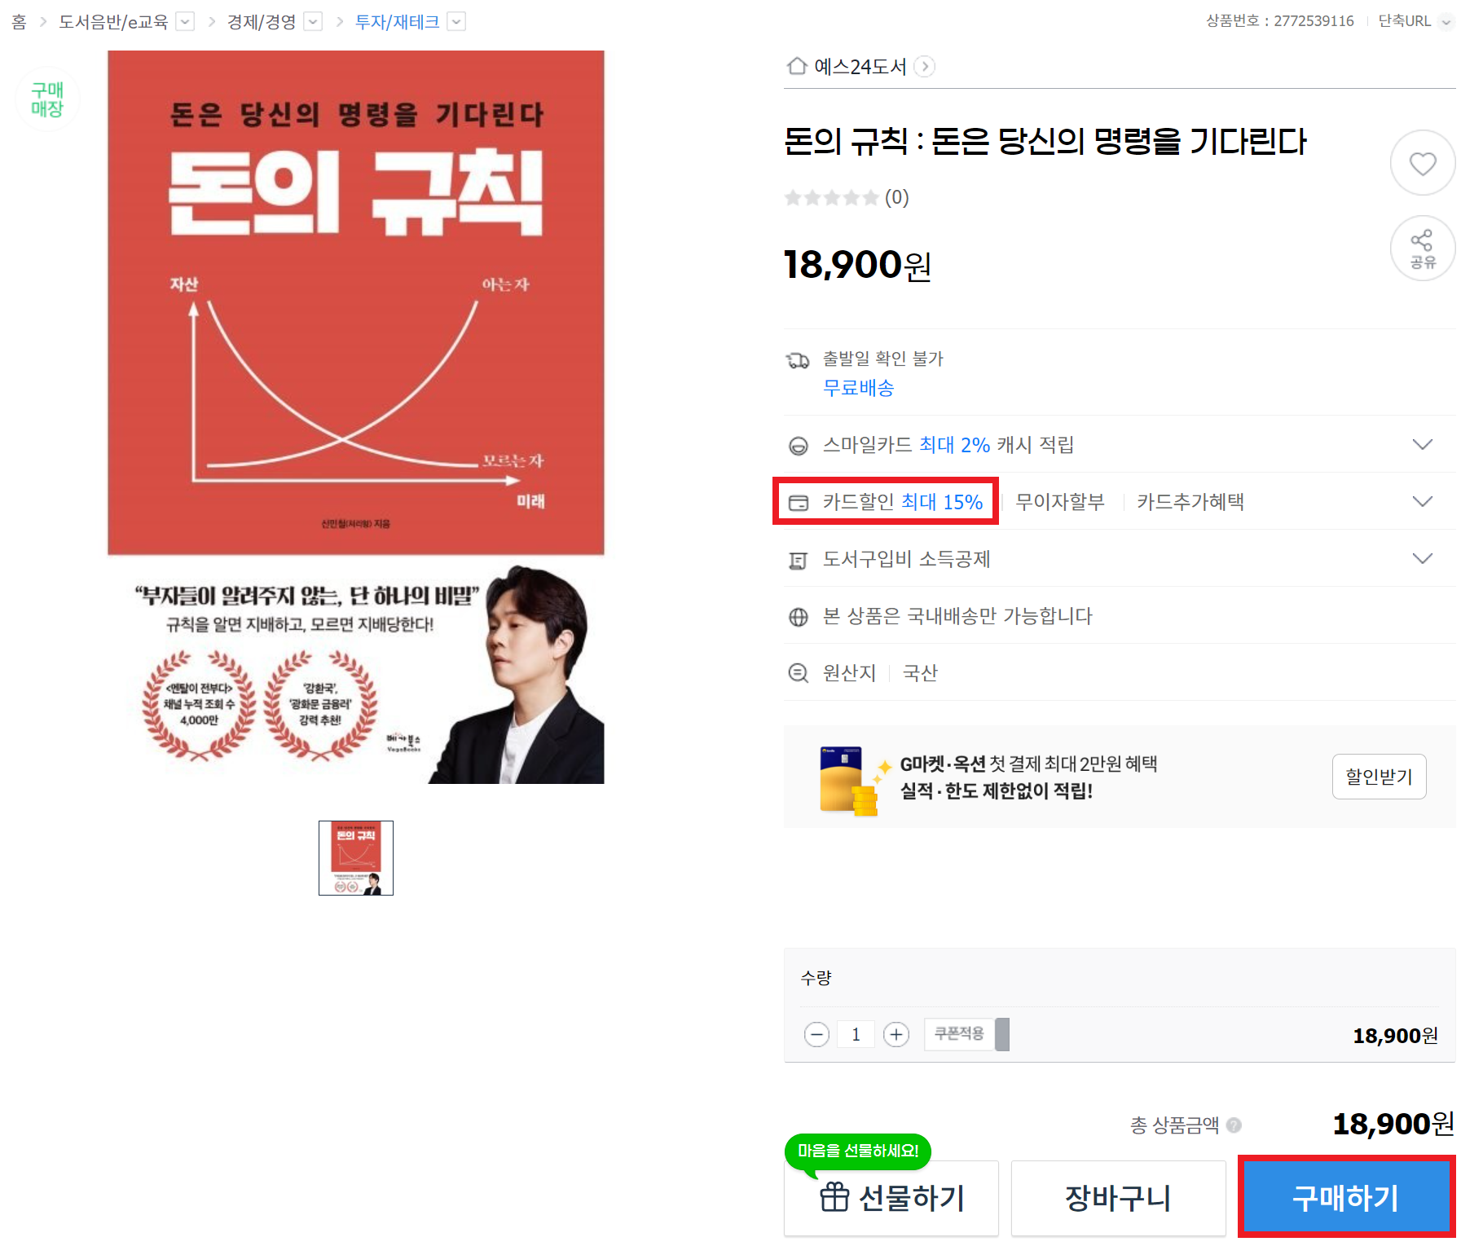Expand the 스마일카드 캐시 적립 row
The width and height of the screenshot is (1483, 1246).
(x=1422, y=444)
